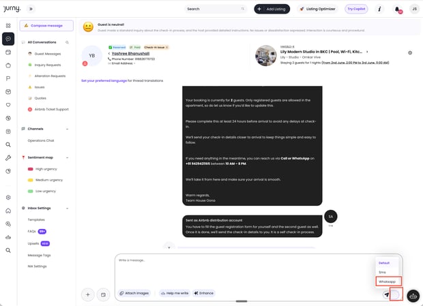Image resolution: width=423 pixels, height=306 pixels.
Task: Select Default in channel menu
Action: point(384,263)
